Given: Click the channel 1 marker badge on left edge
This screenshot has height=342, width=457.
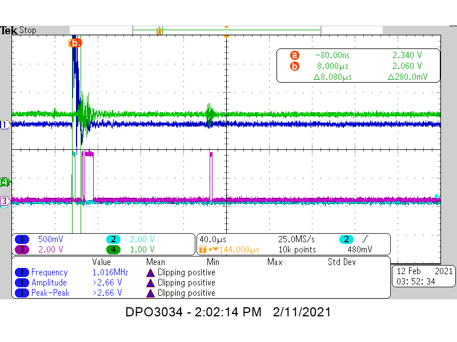Looking at the screenshot, I should click(x=5, y=125).
